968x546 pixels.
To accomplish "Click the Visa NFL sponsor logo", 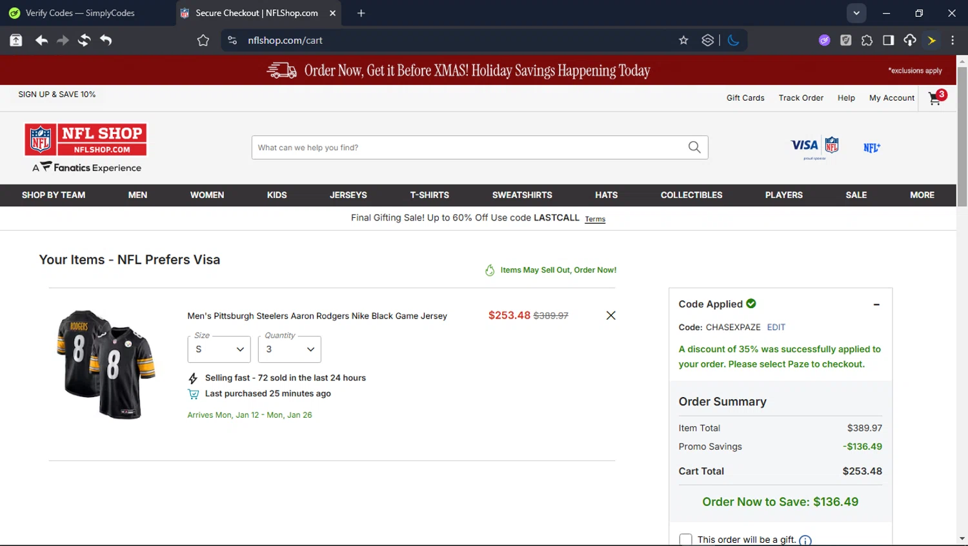I will point(815,147).
